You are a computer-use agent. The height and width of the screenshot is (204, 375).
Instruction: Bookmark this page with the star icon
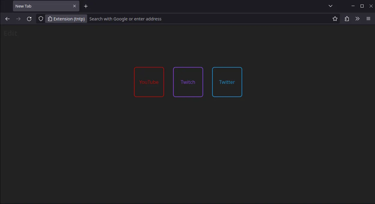(335, 19)
